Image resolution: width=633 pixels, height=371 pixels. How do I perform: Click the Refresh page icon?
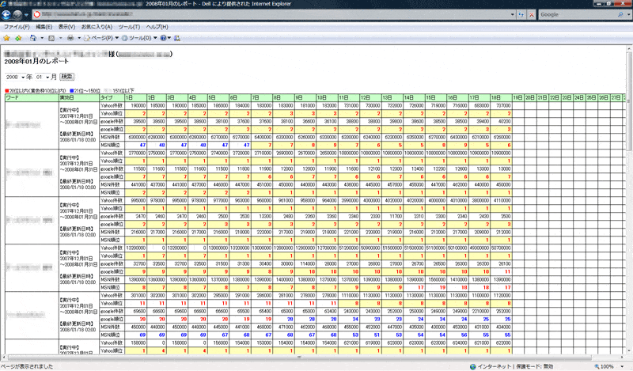(521, 14)
